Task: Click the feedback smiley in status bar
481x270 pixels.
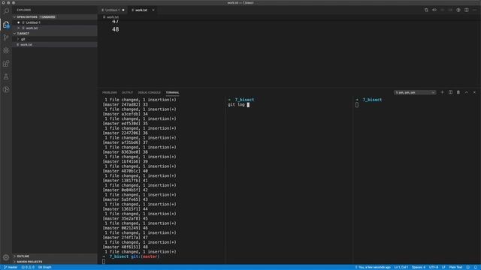Action: [467, 267]
